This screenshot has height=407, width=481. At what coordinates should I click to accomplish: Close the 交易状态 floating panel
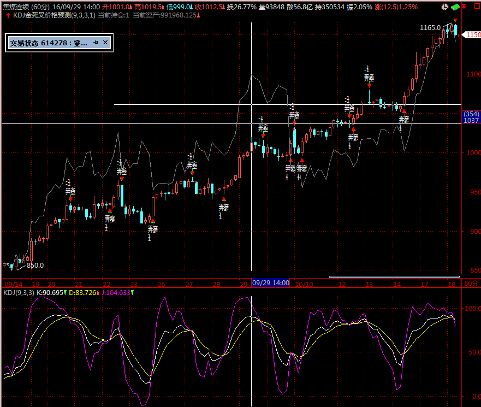click(x=105, y=43)
